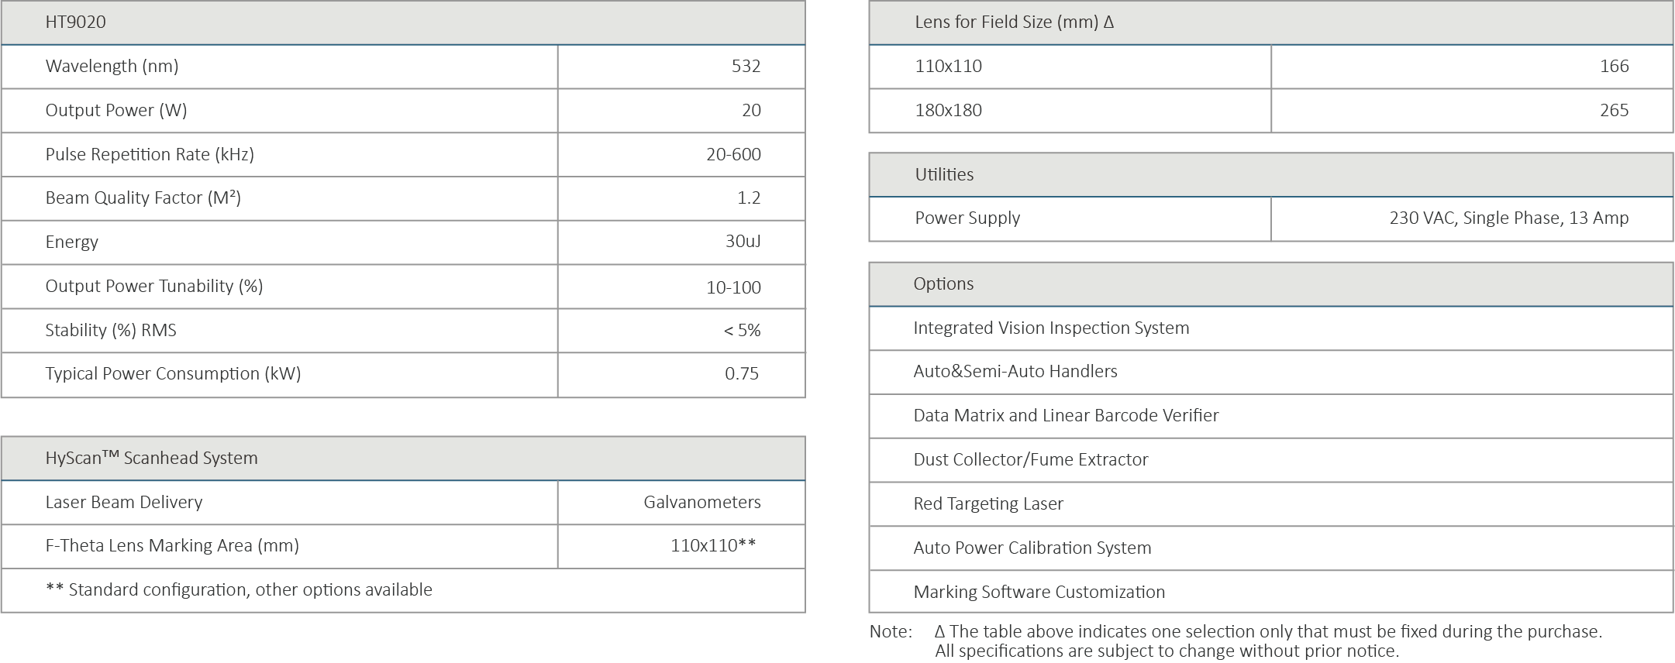Select the Integrated Vision Inspection System option
The image size is (1675, 663).
tap(1051, 328)
